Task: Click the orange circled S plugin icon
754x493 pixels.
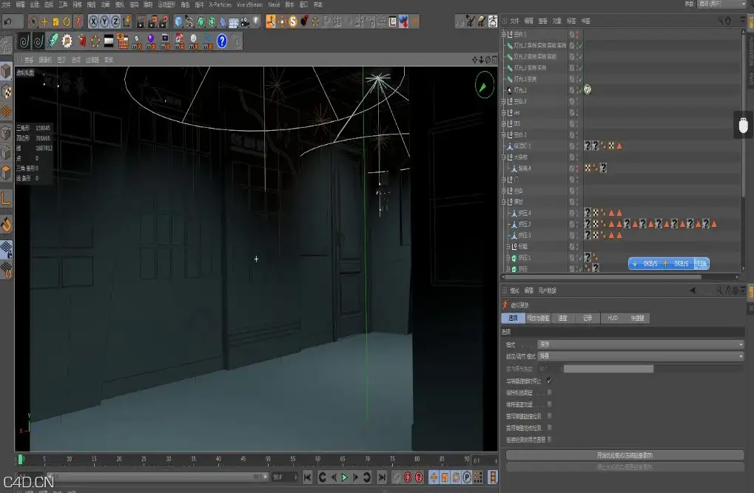Action: (x=293, y=21)
